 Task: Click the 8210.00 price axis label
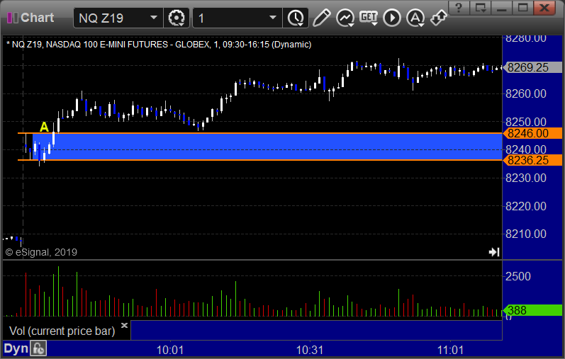click(526, 234)
